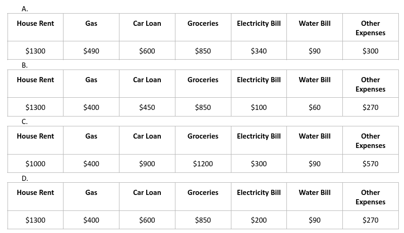Click the option D. label
Screen dimensions: 404x233
coord(24,178)
